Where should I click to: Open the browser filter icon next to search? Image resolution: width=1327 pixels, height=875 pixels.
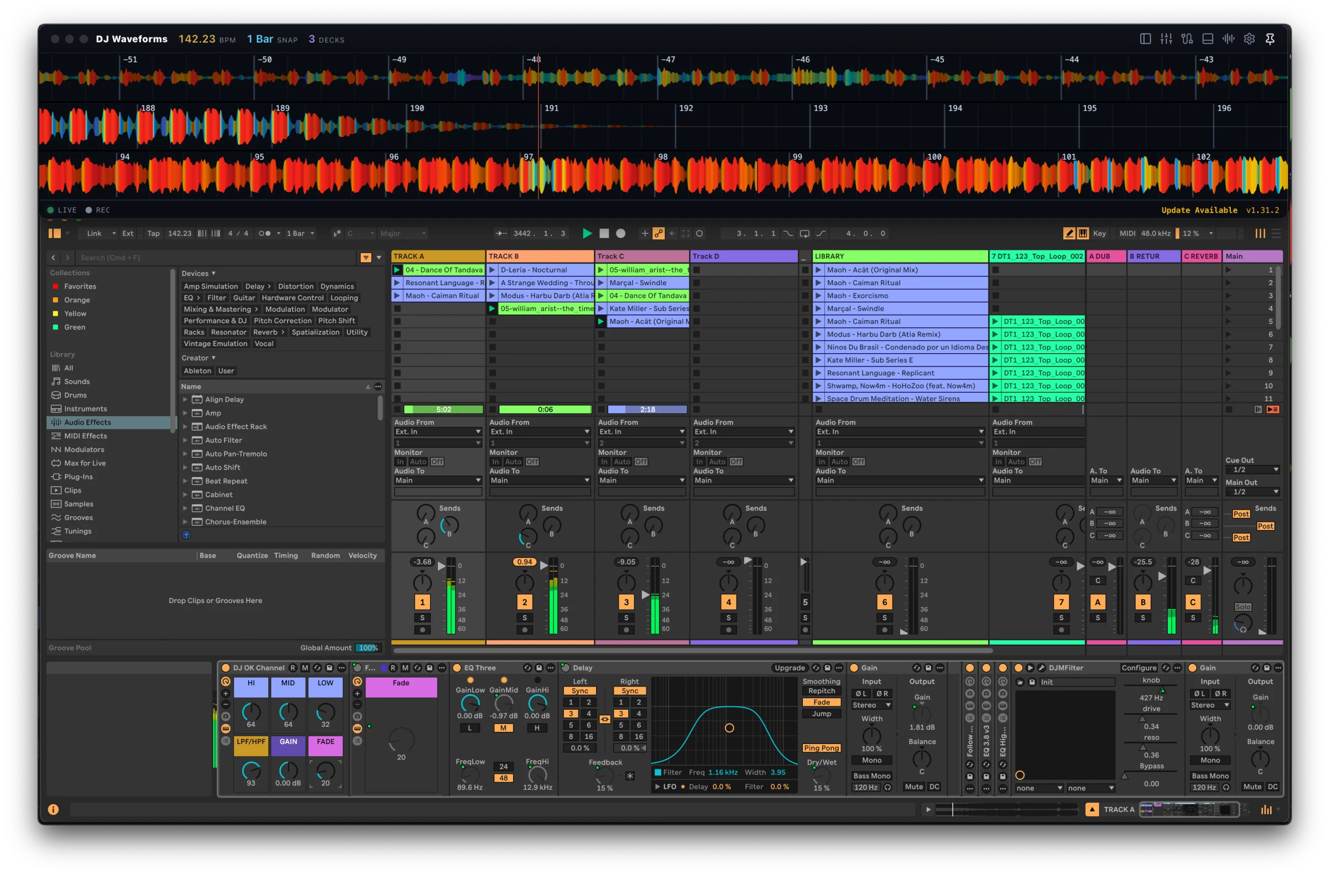365,257
